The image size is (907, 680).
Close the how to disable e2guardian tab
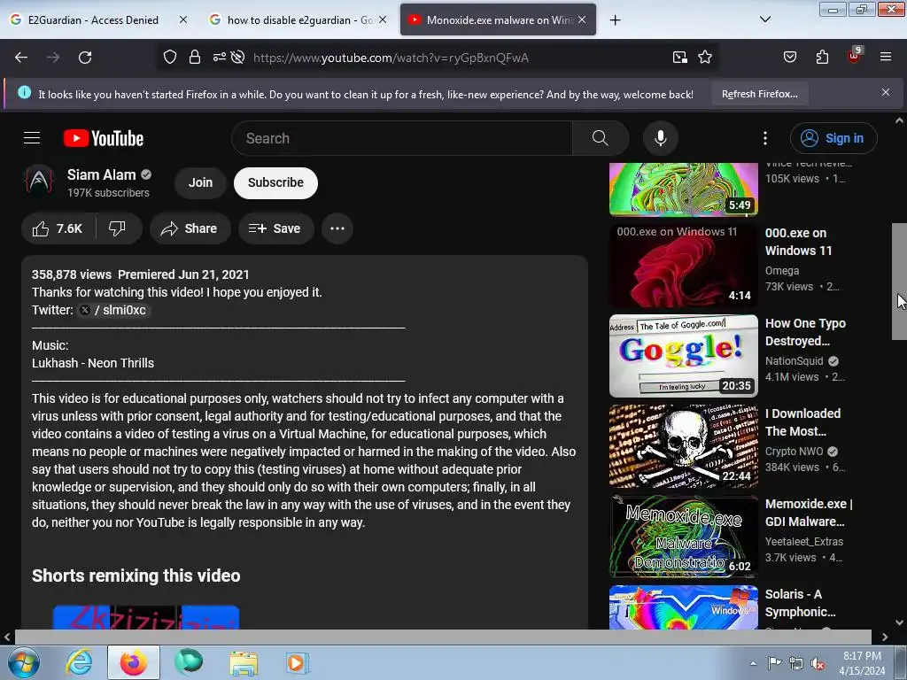pyautogui.click(x=383, y=19)
